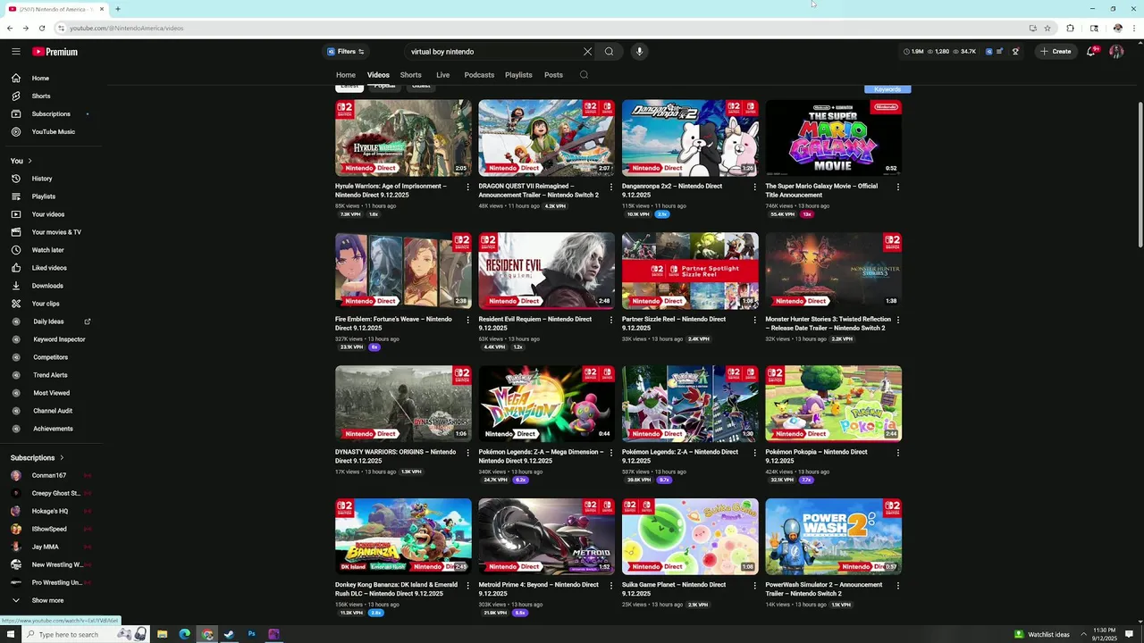Open YouTube Music in the sidebar

point(52,132)
